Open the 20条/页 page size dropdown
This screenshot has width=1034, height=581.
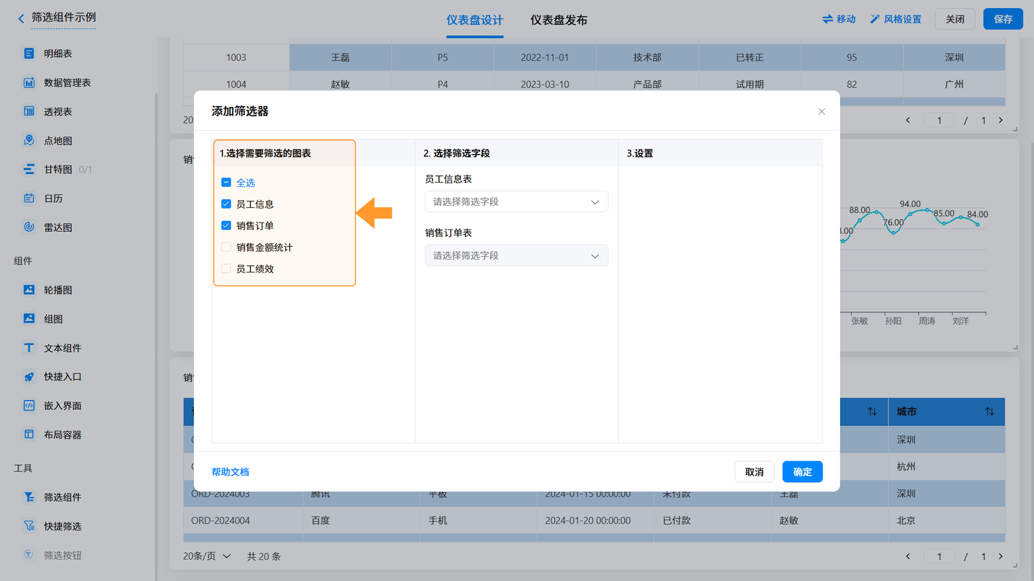coord(207,556)
